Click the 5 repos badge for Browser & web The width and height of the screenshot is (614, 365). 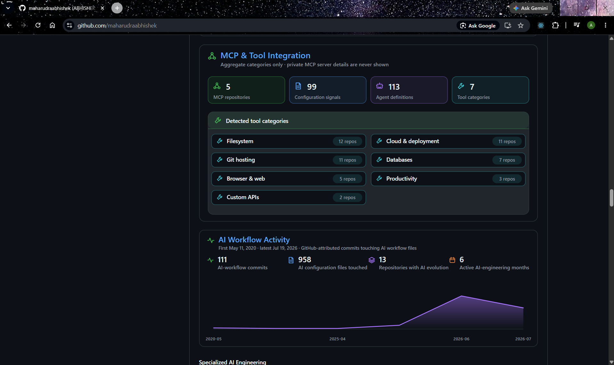[x=347, y=179]
